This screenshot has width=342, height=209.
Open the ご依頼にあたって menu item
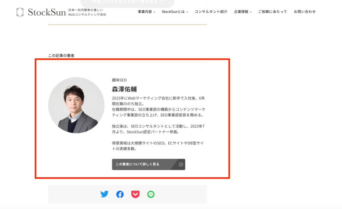click(273, 12)
